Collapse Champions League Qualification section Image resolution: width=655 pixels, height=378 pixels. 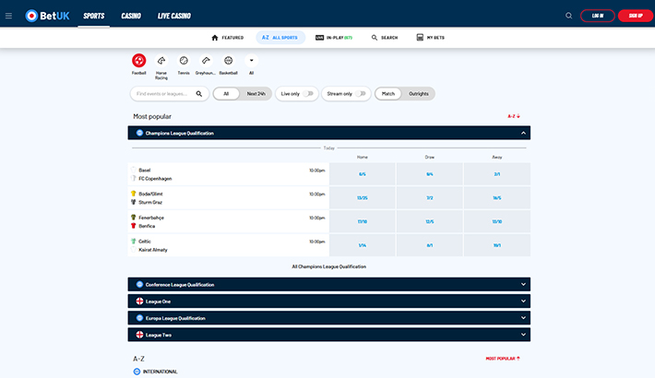pyautogui.click(x=523, y=133)
